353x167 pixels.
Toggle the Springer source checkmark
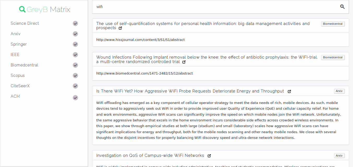coord(75,44)
